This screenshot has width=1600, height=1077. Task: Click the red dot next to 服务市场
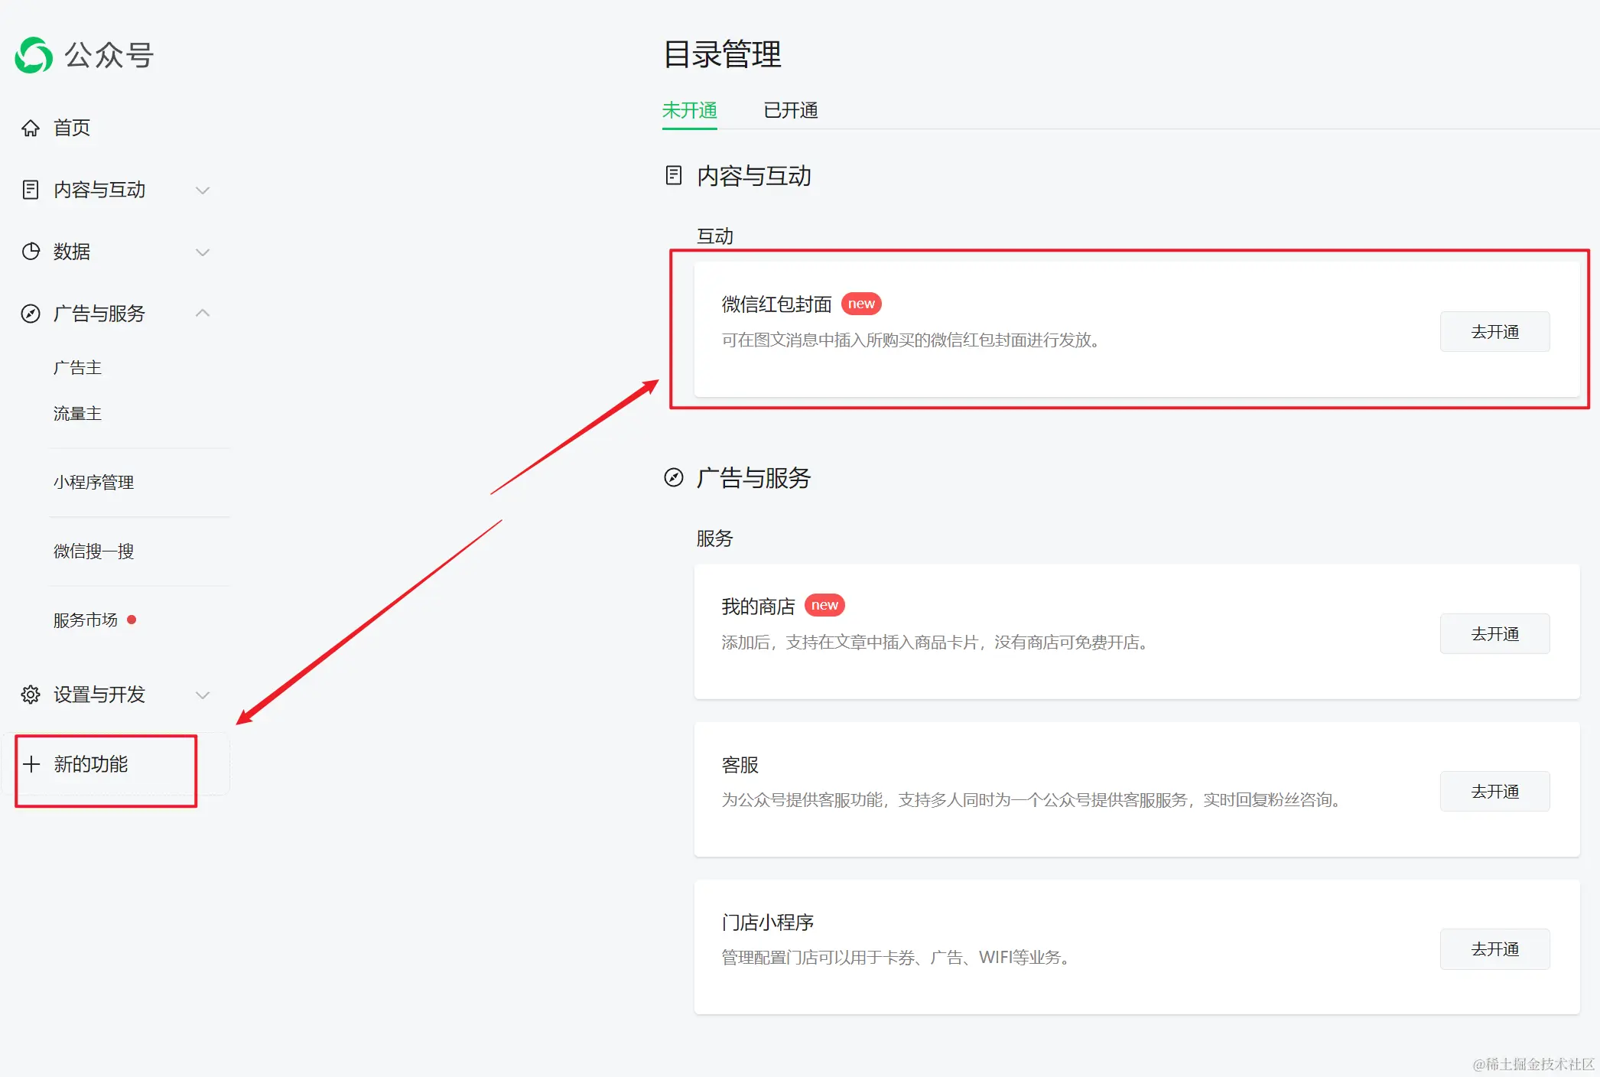click(x=132, y=620)
